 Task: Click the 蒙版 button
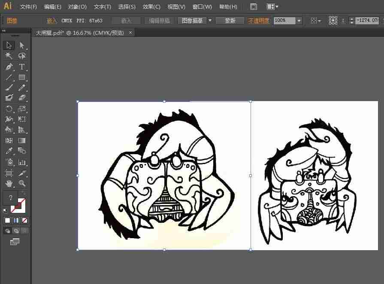pos(230,21)
